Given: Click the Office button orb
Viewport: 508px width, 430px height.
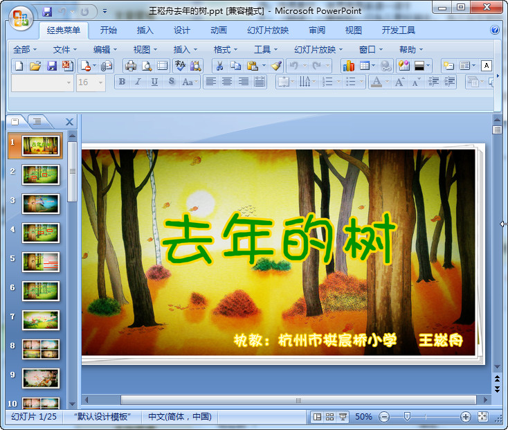Looking at the screenshot, I should click(x=21, y=19).
